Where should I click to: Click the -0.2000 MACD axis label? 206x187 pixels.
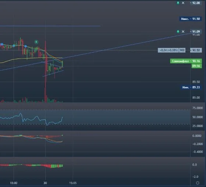(x=198, y=144)
